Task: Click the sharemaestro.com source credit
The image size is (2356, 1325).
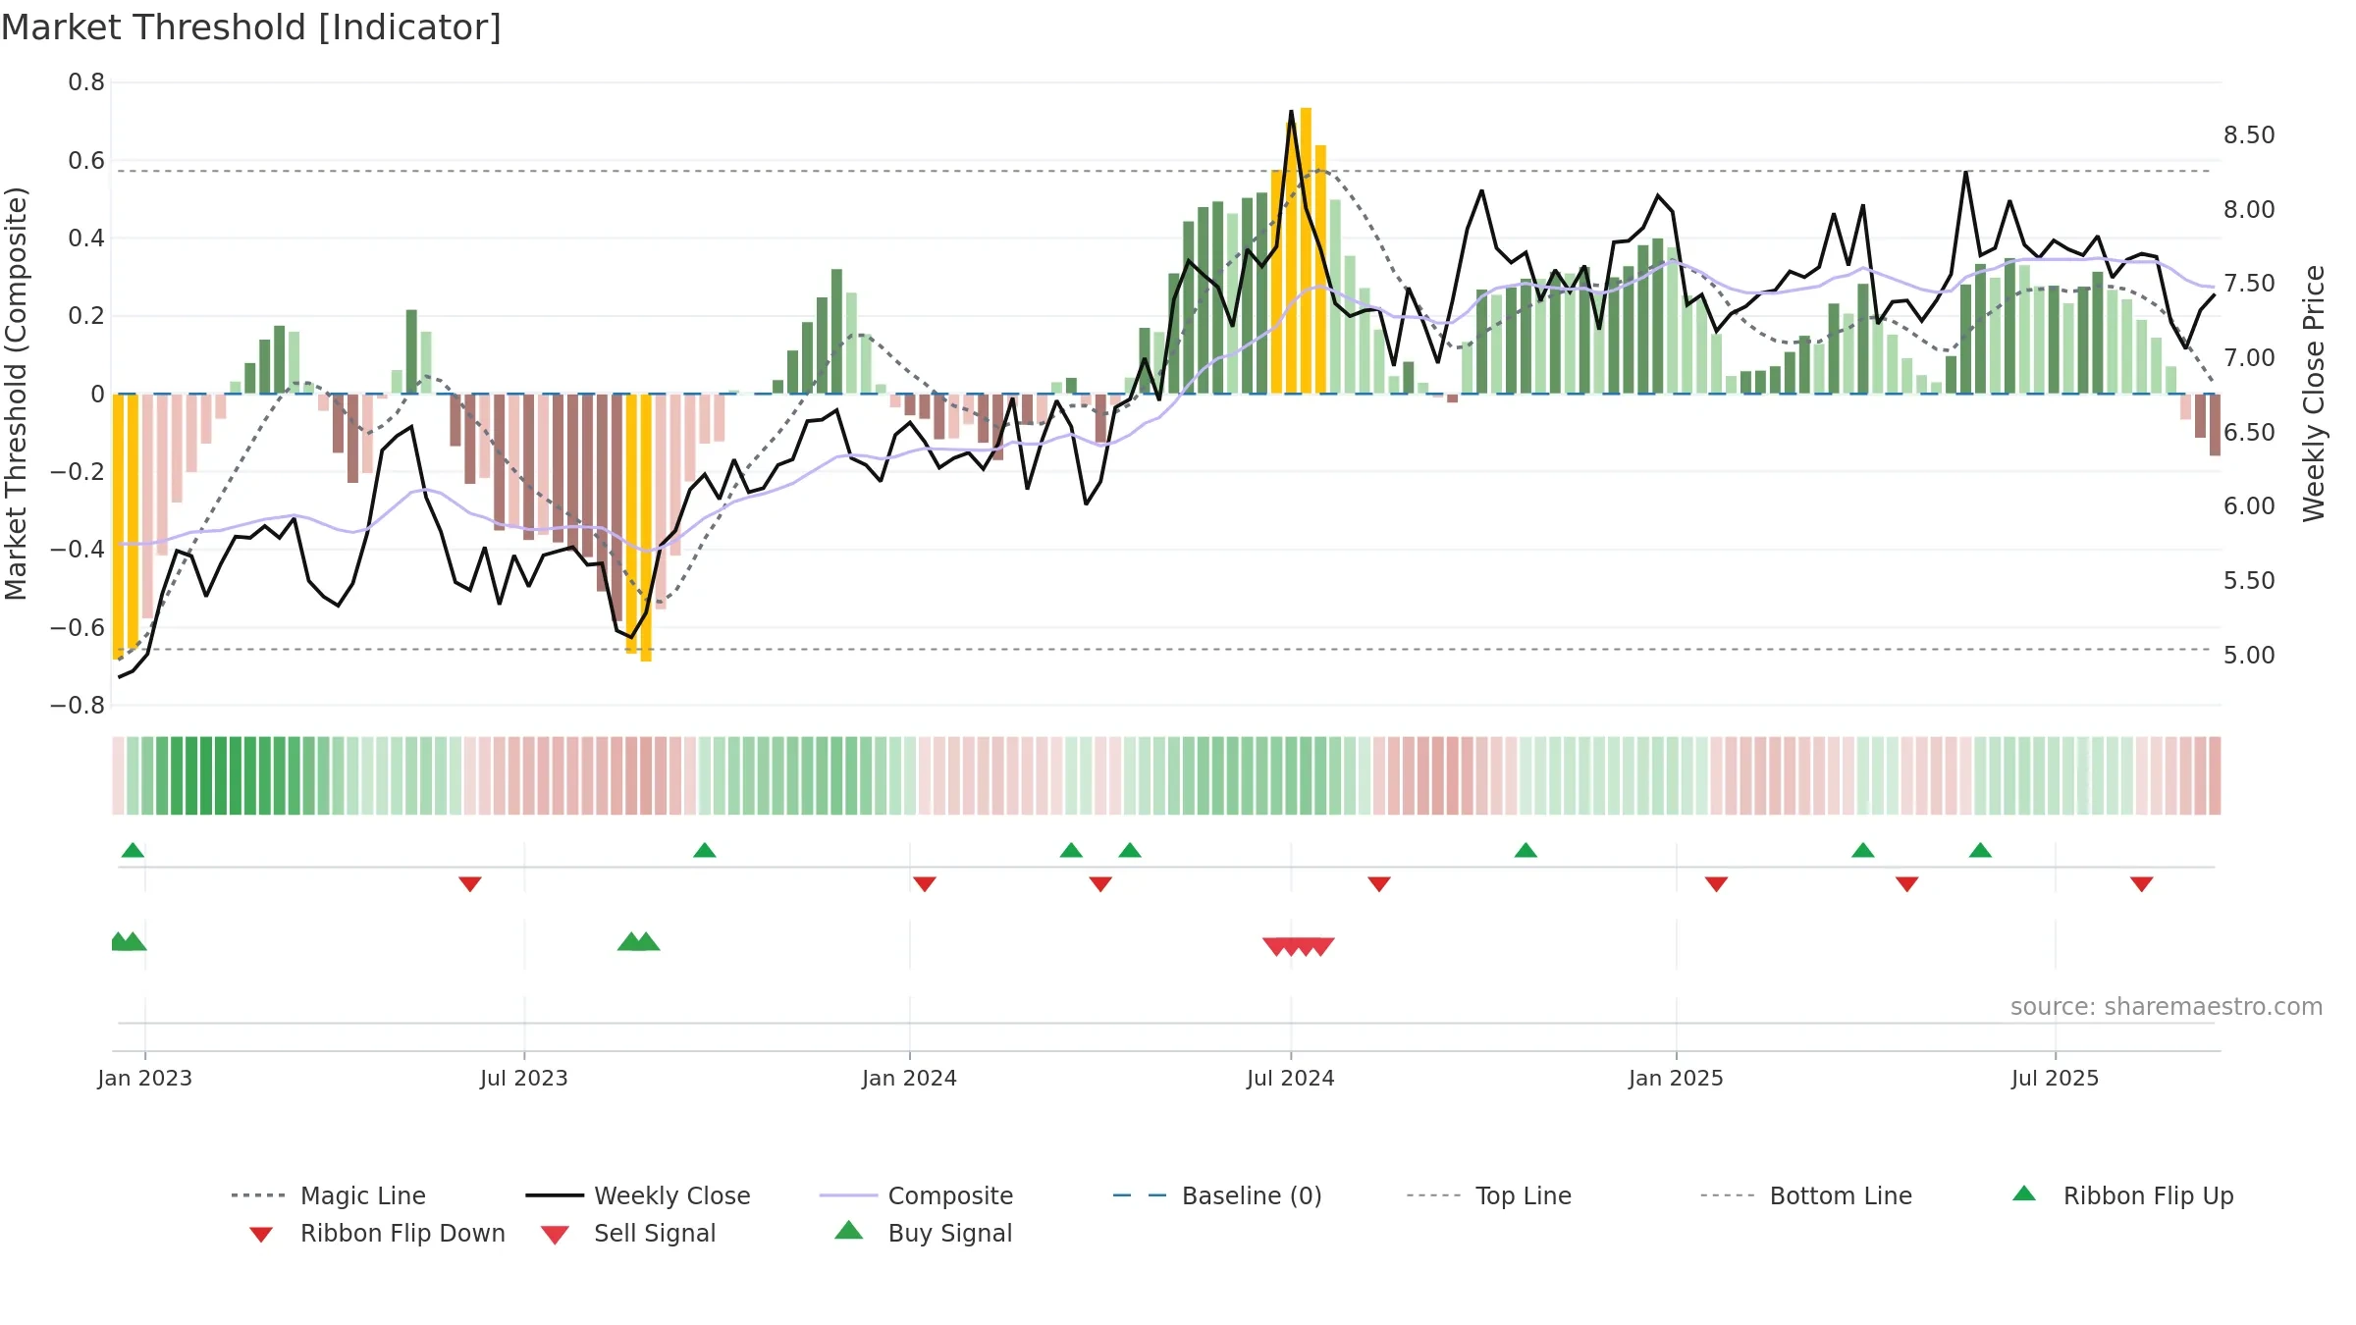Action: click(2167, 1007)
